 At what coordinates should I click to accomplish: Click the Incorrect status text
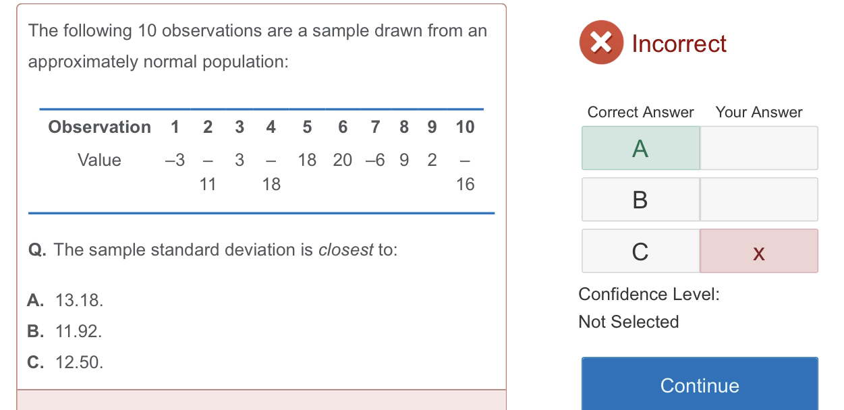tap(679, 43)
